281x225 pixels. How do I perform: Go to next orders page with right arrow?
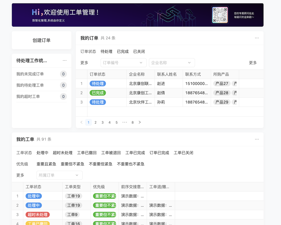click(x=140, y=122)
